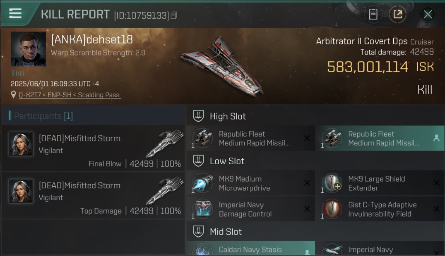
Task: Collapse the High Slot section
Action: 199,116
